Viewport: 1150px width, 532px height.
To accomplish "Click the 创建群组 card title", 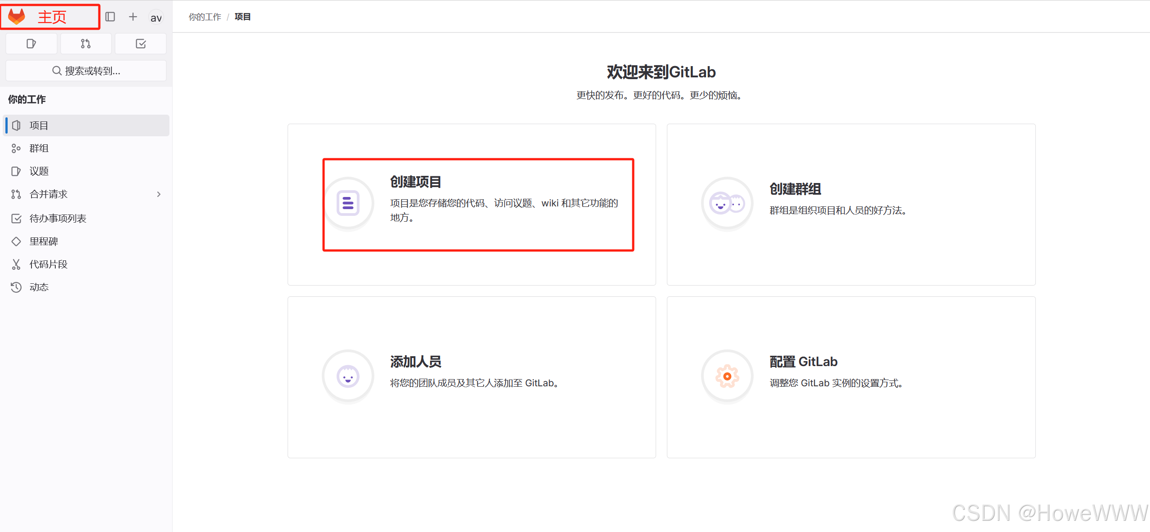I will click(795, 189).
